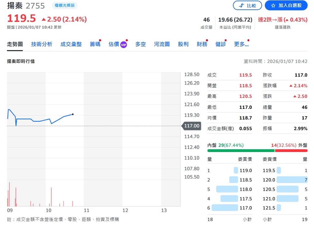Image resolution: width=314 pixels, height=228 pixels.
Task: Click the last price dot on chart
Action: coord(73,114)
